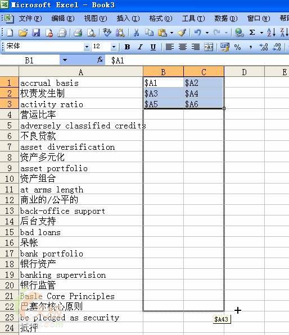
Task: Select cell with 'asset portfolio'
Action: pos(81,168)
